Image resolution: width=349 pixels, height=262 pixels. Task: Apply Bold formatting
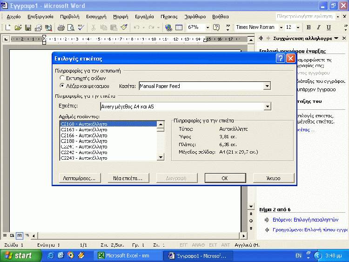[x=309, y=27]
